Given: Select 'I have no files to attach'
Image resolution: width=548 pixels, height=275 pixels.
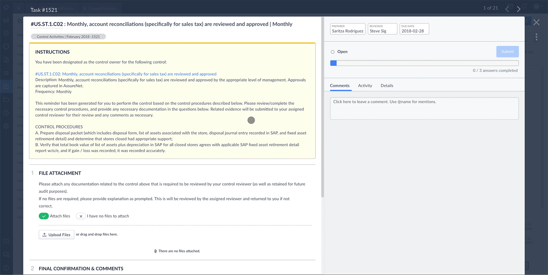Looking at the screenshot, I should (x=81, y=216).
